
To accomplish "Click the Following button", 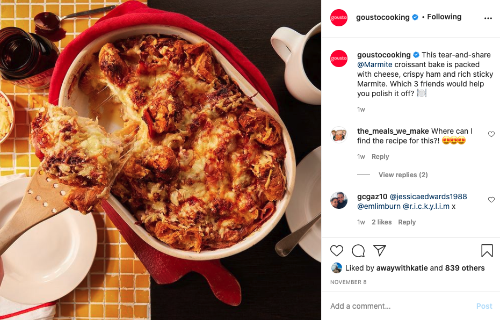I will point(444,17).
